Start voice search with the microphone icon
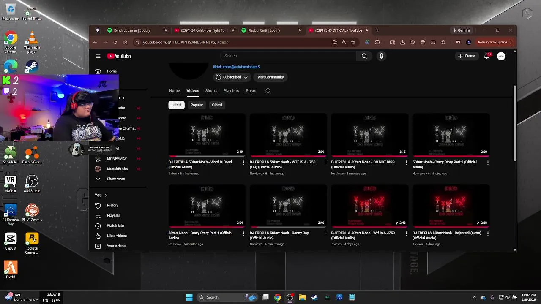Image resolution: width=541 pixels, height=304 pixels. pyautogui.click(x=381, y=56)
